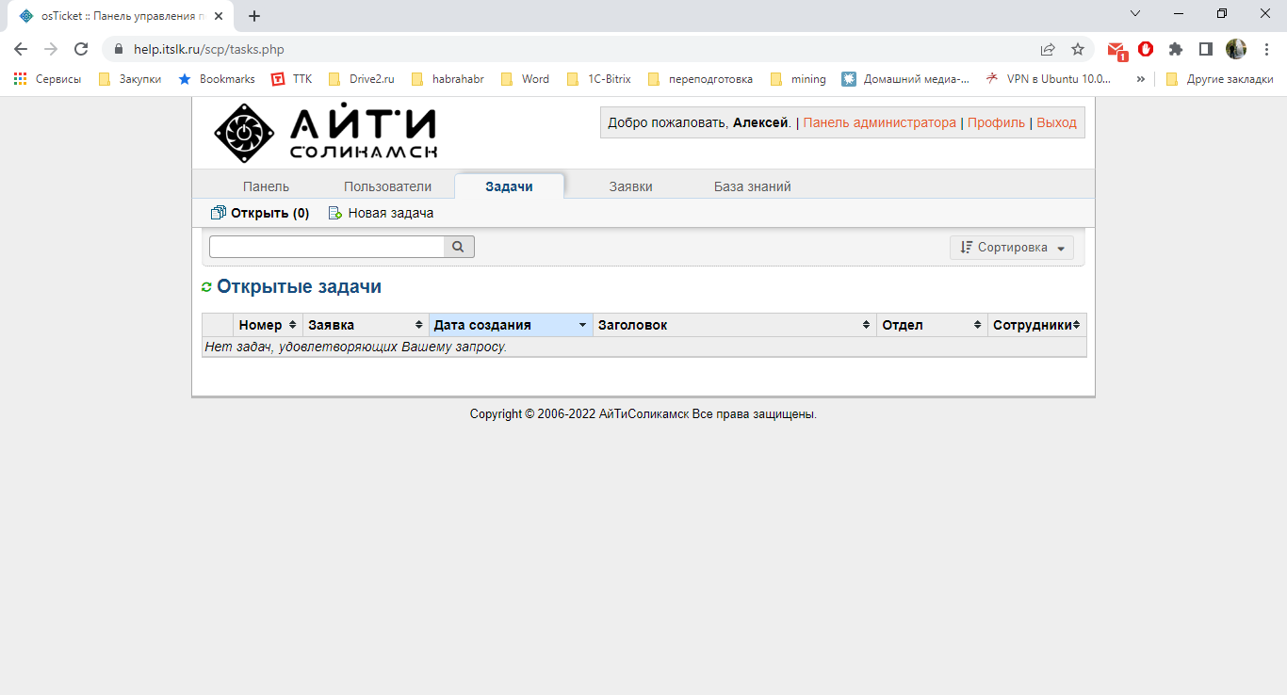This screenshot has height=695, width=1287.
Task: Click the Профиль link
Action: pyautogui.click(x=996, y=122)
